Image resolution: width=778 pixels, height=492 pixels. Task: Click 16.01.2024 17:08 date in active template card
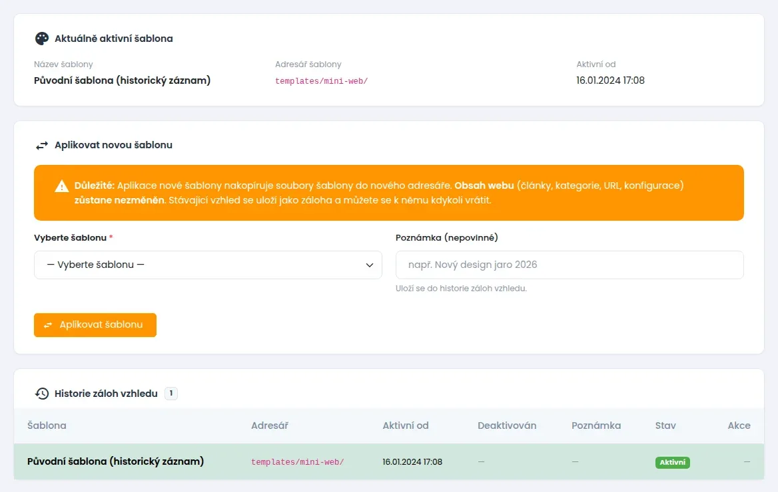pos(610,80)
